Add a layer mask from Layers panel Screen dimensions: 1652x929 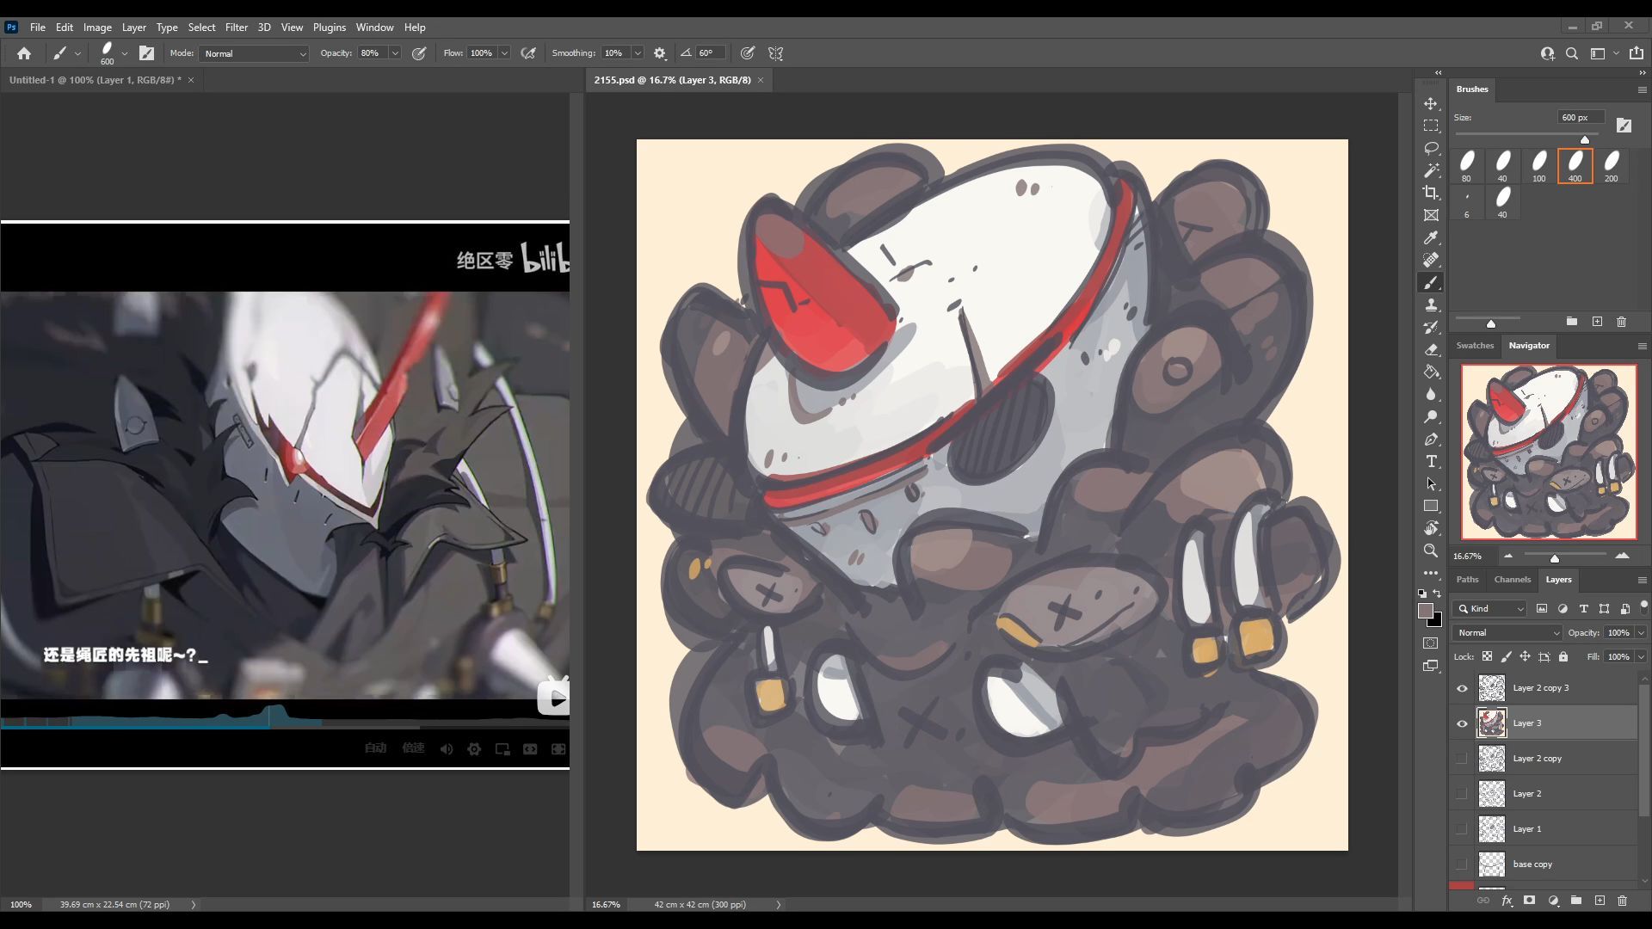tap(1529, 901)
